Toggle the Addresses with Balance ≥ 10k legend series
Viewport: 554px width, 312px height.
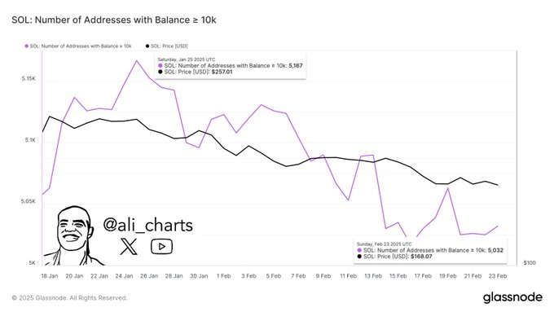coord(78,46)
